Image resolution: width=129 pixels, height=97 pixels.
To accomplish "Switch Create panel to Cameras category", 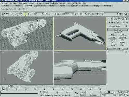I will (118, 22).
